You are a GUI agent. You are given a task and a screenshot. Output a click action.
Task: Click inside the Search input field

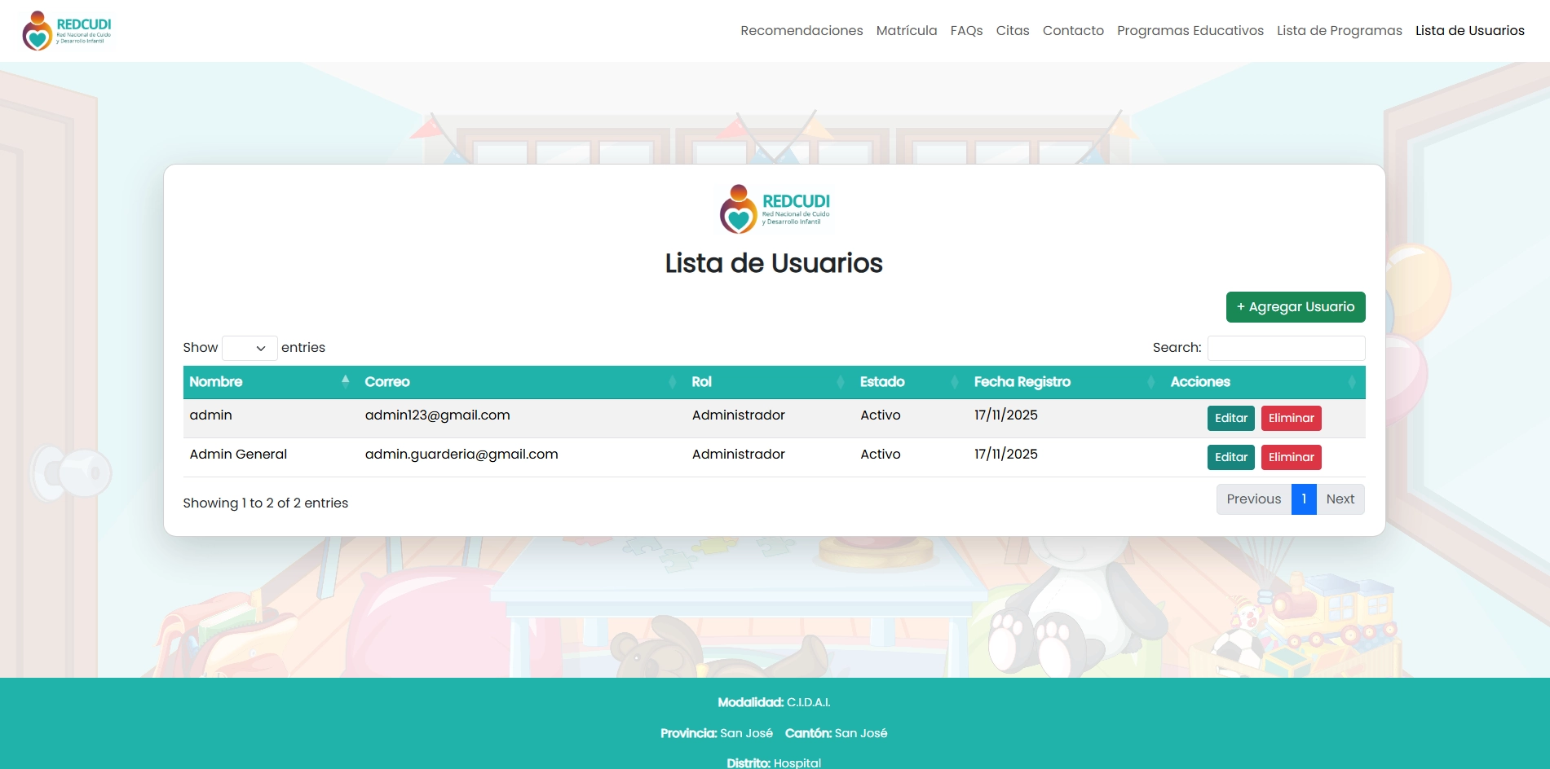click(x=1286, y=348)
